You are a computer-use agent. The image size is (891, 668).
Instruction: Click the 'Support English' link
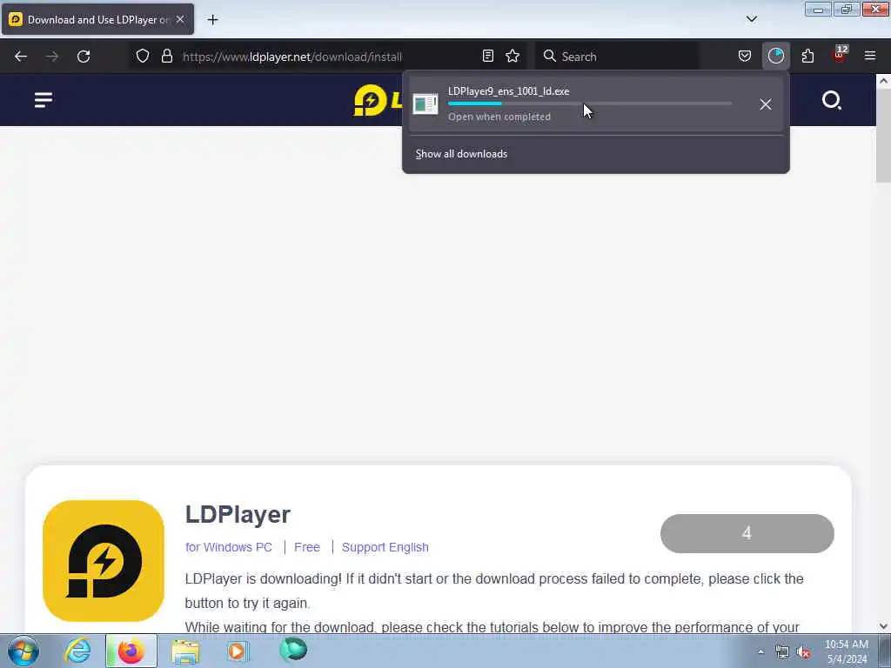pos(385,547)
